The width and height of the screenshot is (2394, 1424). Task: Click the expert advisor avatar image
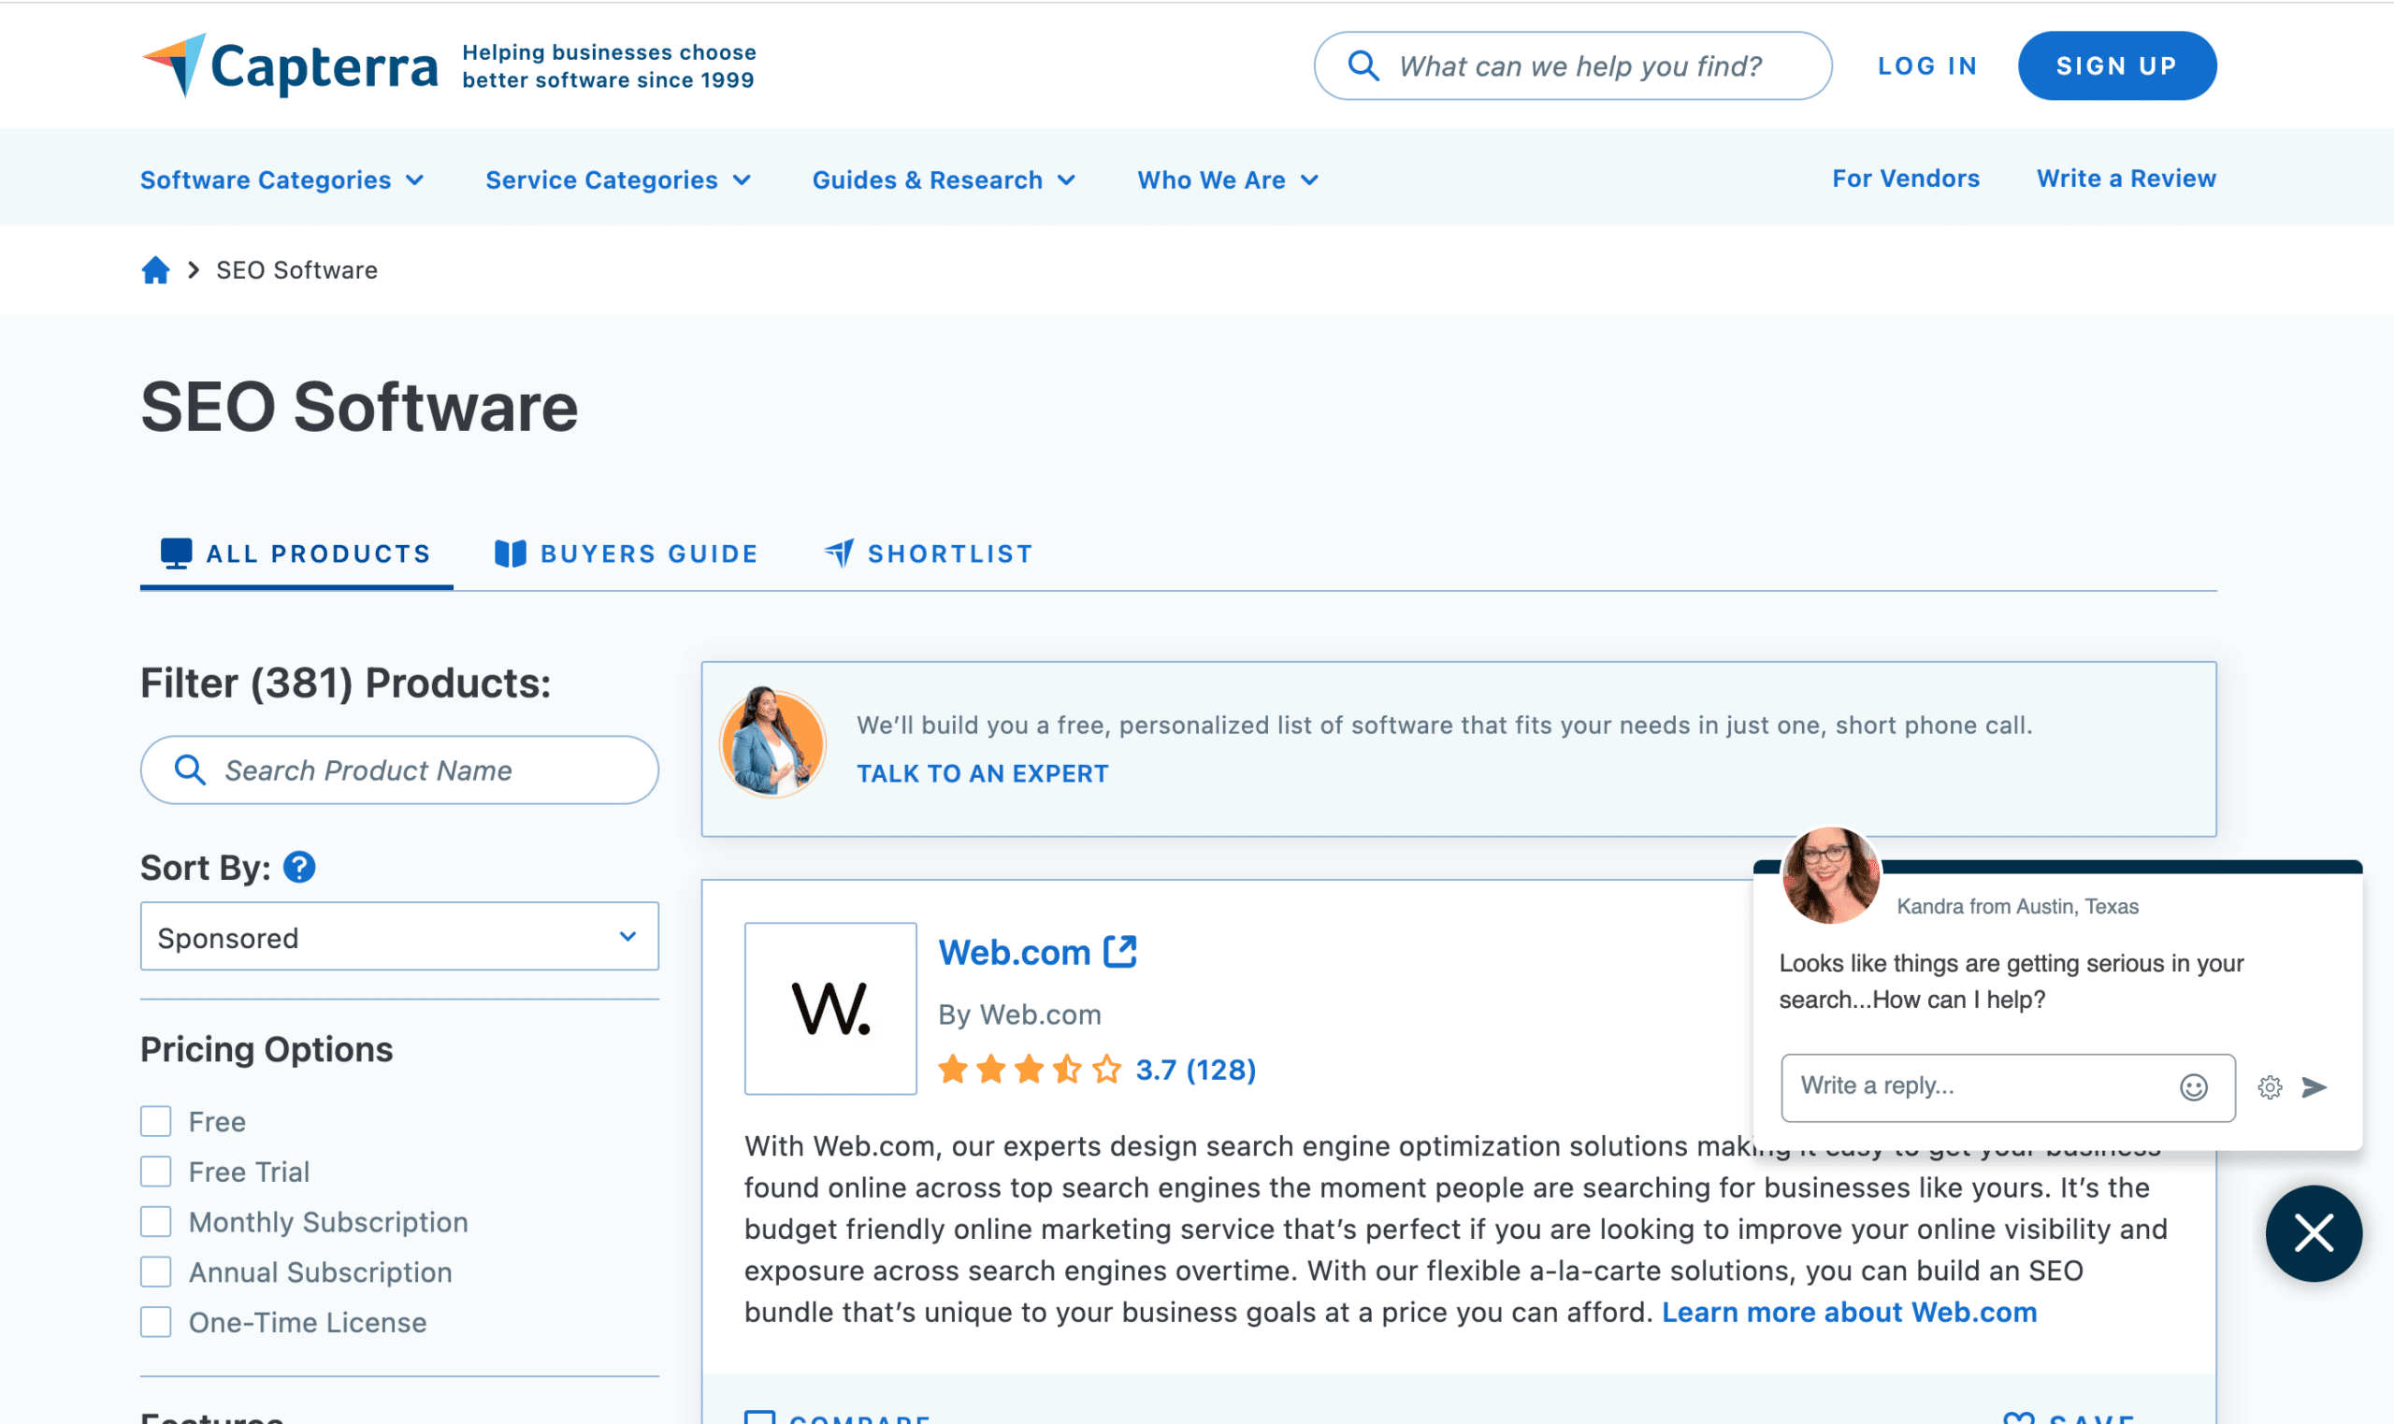[x=773, y=741]
